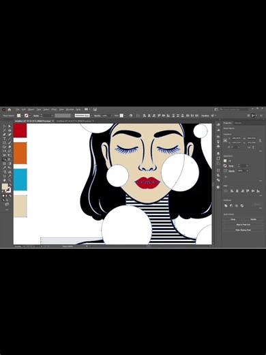This screenshot has width=266, height=355.
Task: Click the Search field at top right
Action: tap(234, 109)
